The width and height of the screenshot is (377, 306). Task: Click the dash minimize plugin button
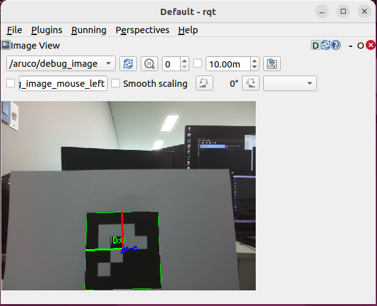tap(351, 46)
